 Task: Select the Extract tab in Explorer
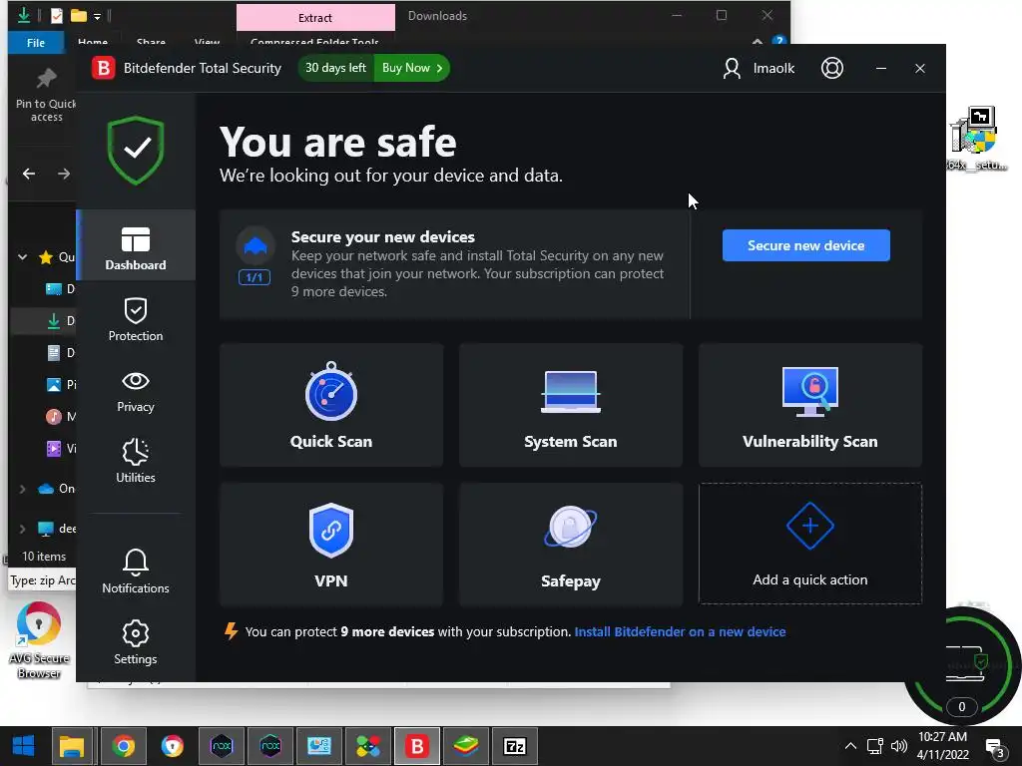(x=315, y=18)
